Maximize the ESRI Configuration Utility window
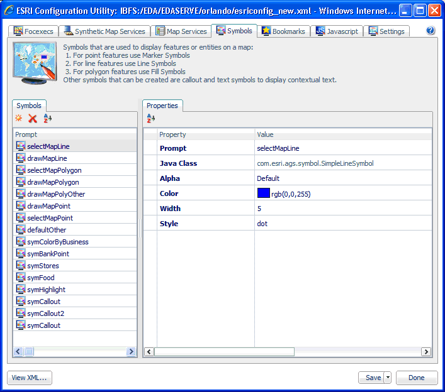This screenshot has width=445, height=392. pos(420,11)
